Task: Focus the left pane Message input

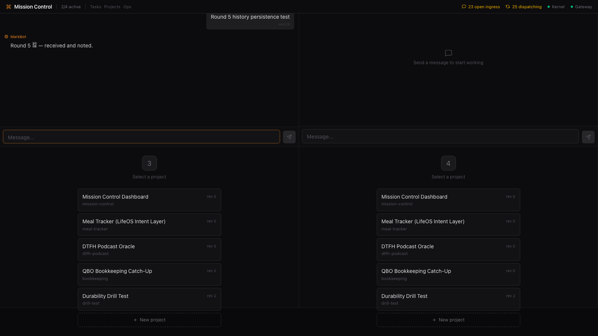Action: (x=141, y=137)
